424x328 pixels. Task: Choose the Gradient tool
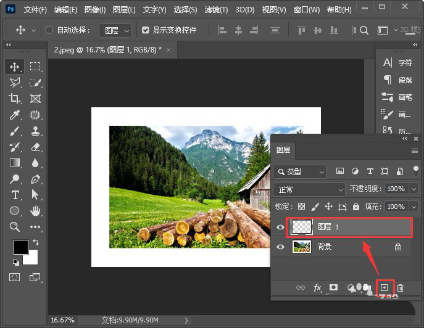15,163
